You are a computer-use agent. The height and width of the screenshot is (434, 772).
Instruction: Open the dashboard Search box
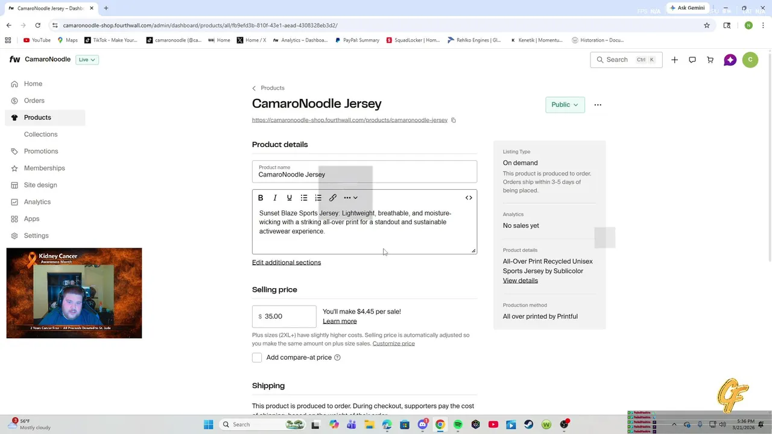point(626,60)
